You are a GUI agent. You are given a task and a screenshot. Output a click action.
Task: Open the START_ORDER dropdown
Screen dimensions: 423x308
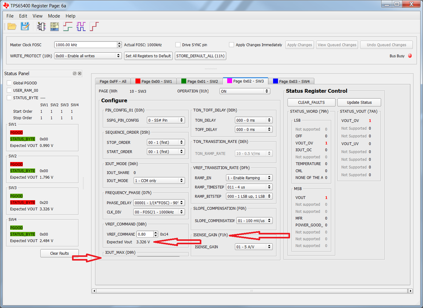166,152
